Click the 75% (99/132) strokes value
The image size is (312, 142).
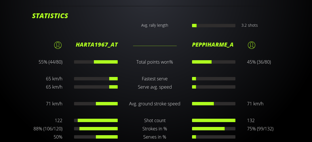[260, 129]
